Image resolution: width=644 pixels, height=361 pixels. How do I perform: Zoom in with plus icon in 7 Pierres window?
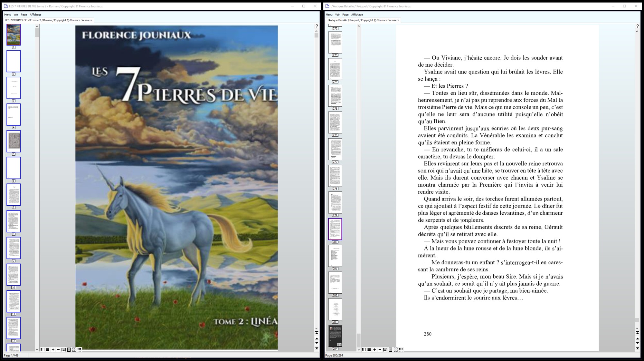53,350
